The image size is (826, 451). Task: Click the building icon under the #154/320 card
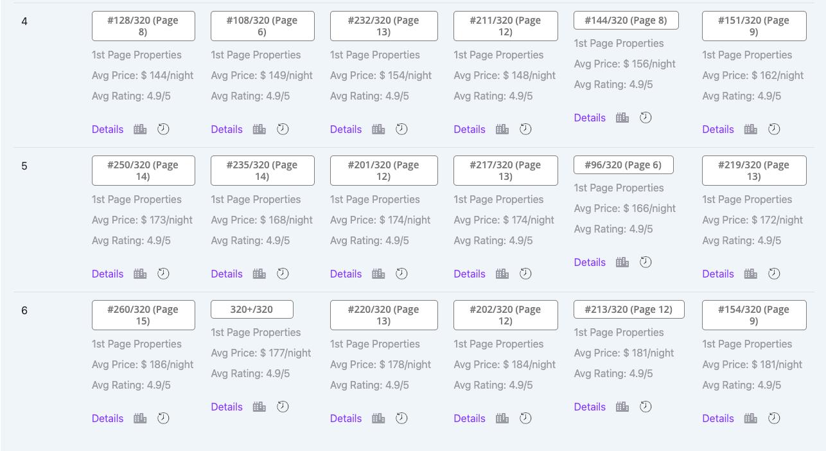(750, 418)
